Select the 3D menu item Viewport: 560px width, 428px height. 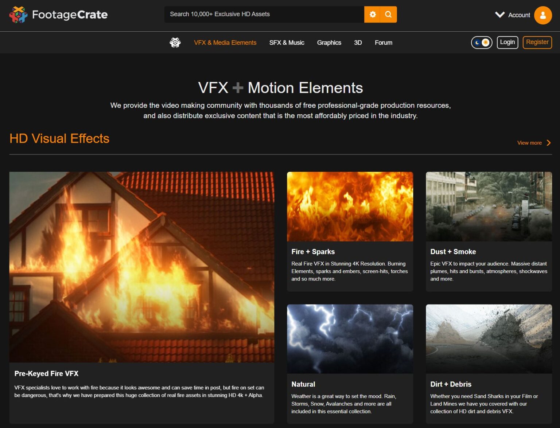358,43
